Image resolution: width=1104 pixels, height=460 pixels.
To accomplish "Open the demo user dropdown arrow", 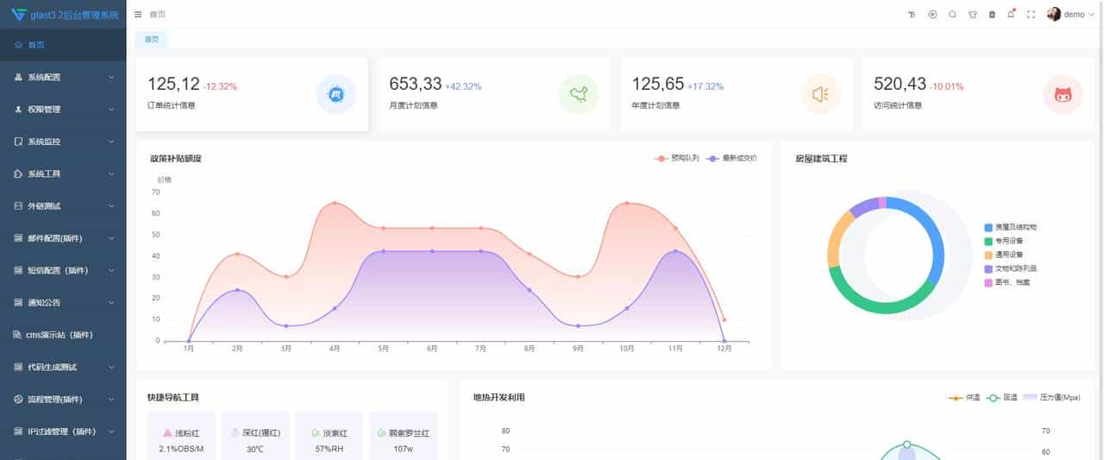I will [1091, 15].
